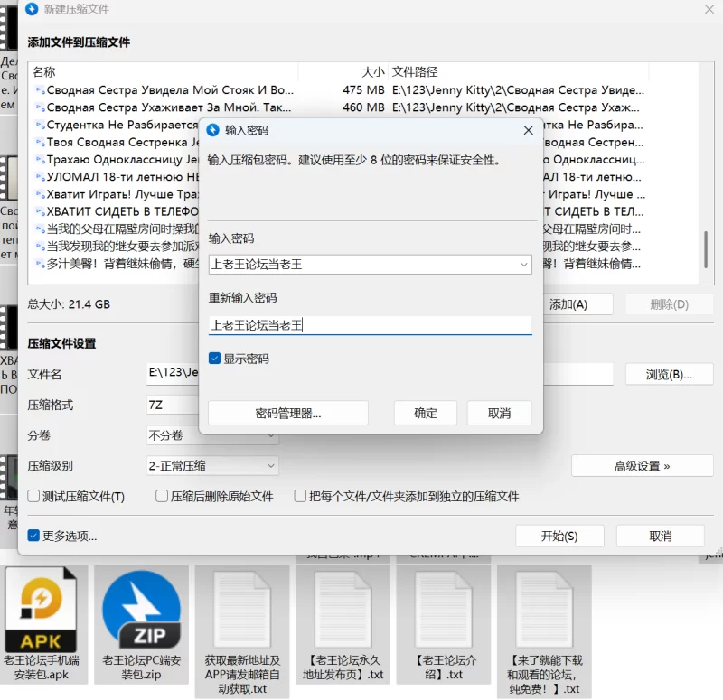Click the 名称 column header
Image resolution: width=723 pixels, height=700 pixels.
[44, 72]
